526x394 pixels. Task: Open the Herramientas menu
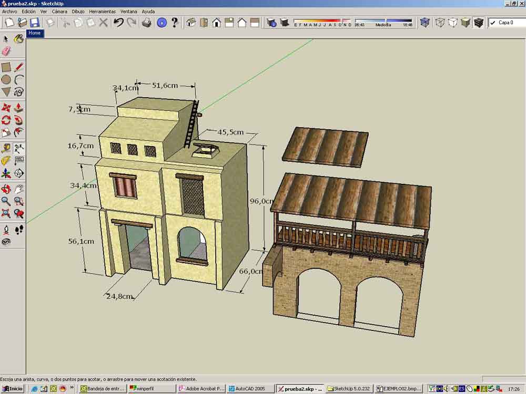pos(103,11)
